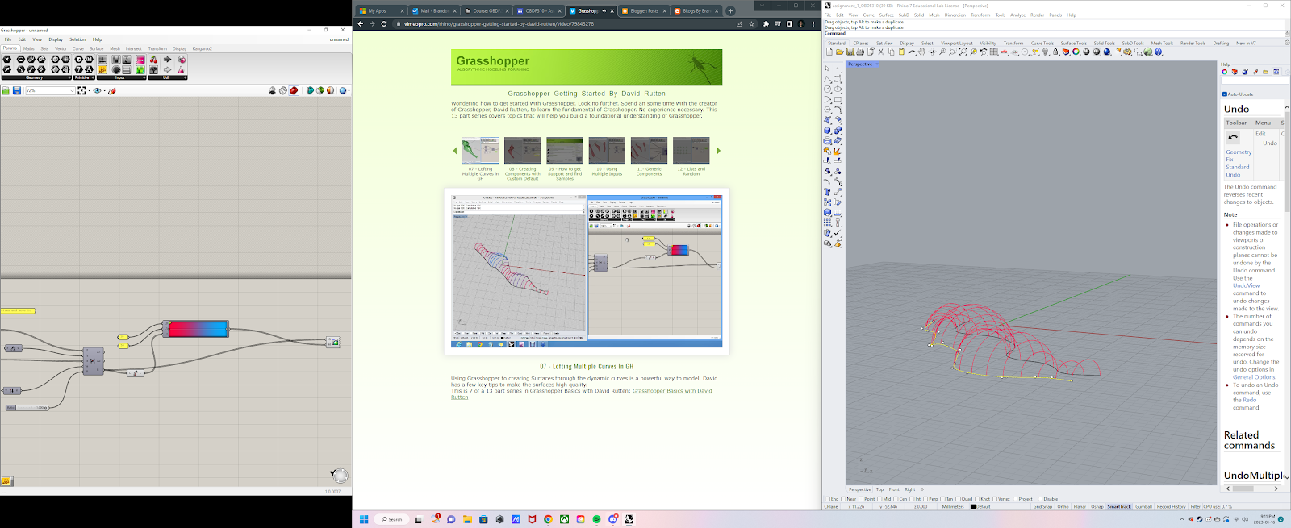
Task: Click the Grasshopper launch icon in Rhino toolbar
Action: click(1148, 52)
